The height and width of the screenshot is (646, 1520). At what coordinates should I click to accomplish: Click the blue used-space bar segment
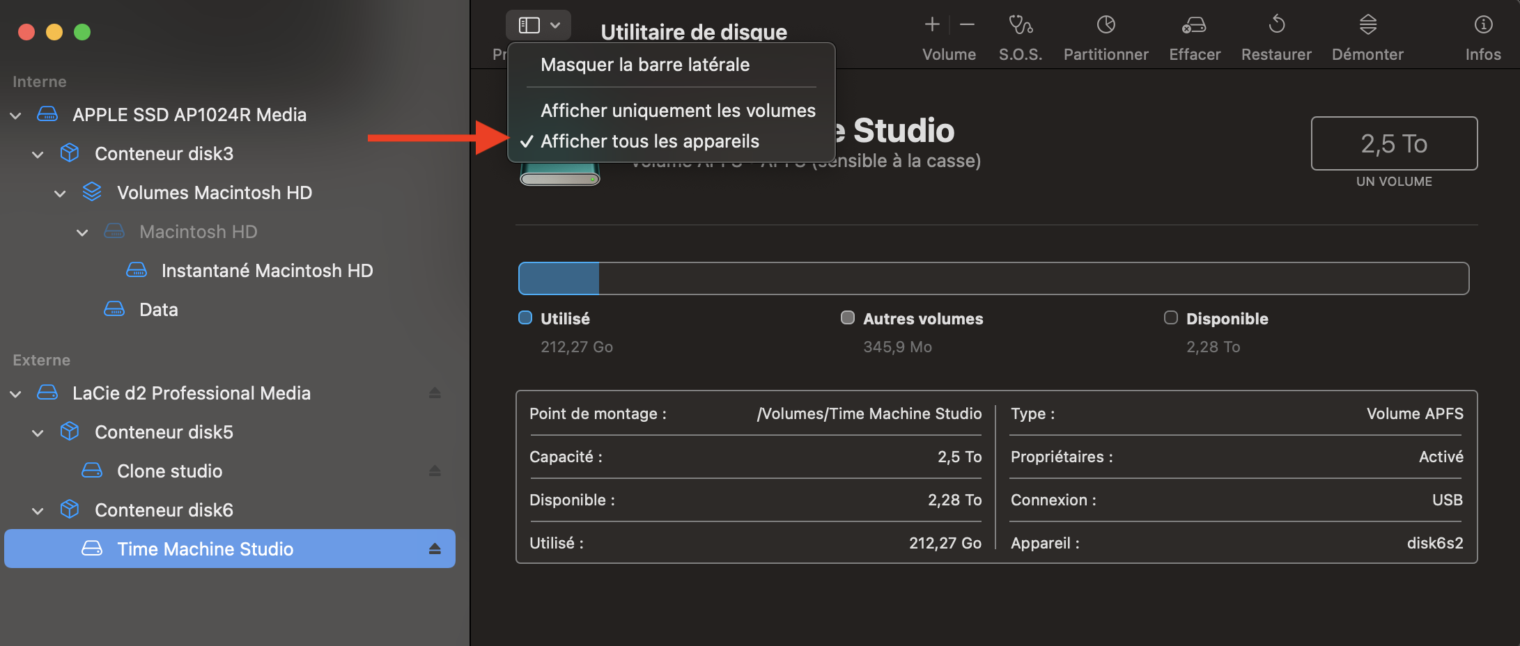point(559,278)
